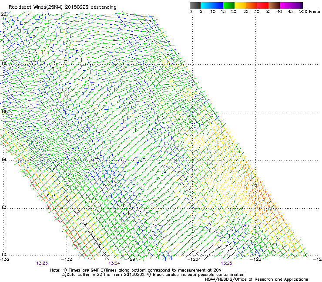Click the brown 35-40 knots color swatch
The image size is (322, 282).
click(x=274, y=5)
